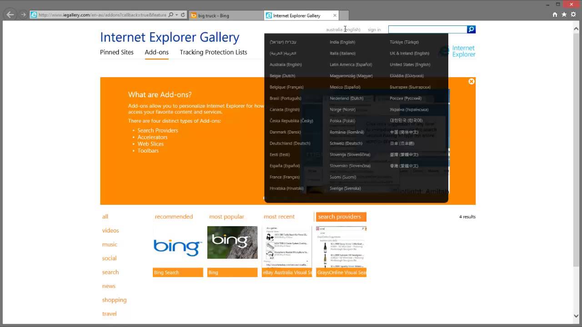
Task: Open the Pinned Sites section
Action: [x=117, y=52]
